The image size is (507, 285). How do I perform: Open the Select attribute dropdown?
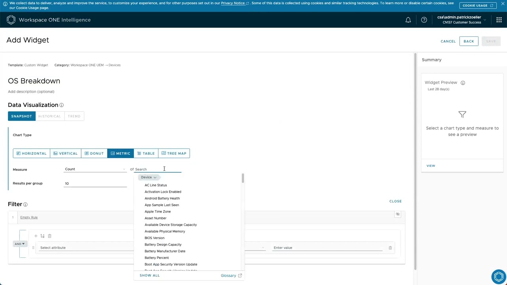[x=86, y=248]
